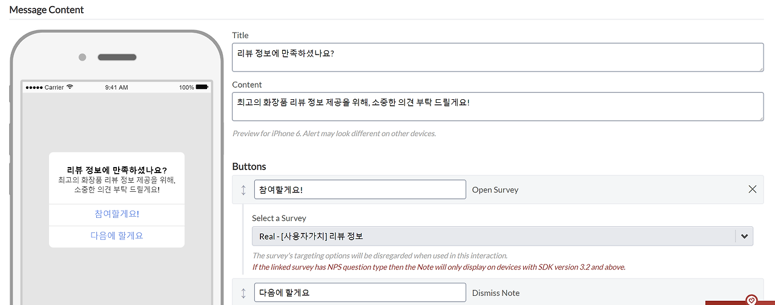Click the battery icon in phone preview
775x305 pixels.
click(x=202, y=87)
